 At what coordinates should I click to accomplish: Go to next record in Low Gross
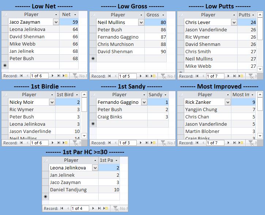(140, 76)
